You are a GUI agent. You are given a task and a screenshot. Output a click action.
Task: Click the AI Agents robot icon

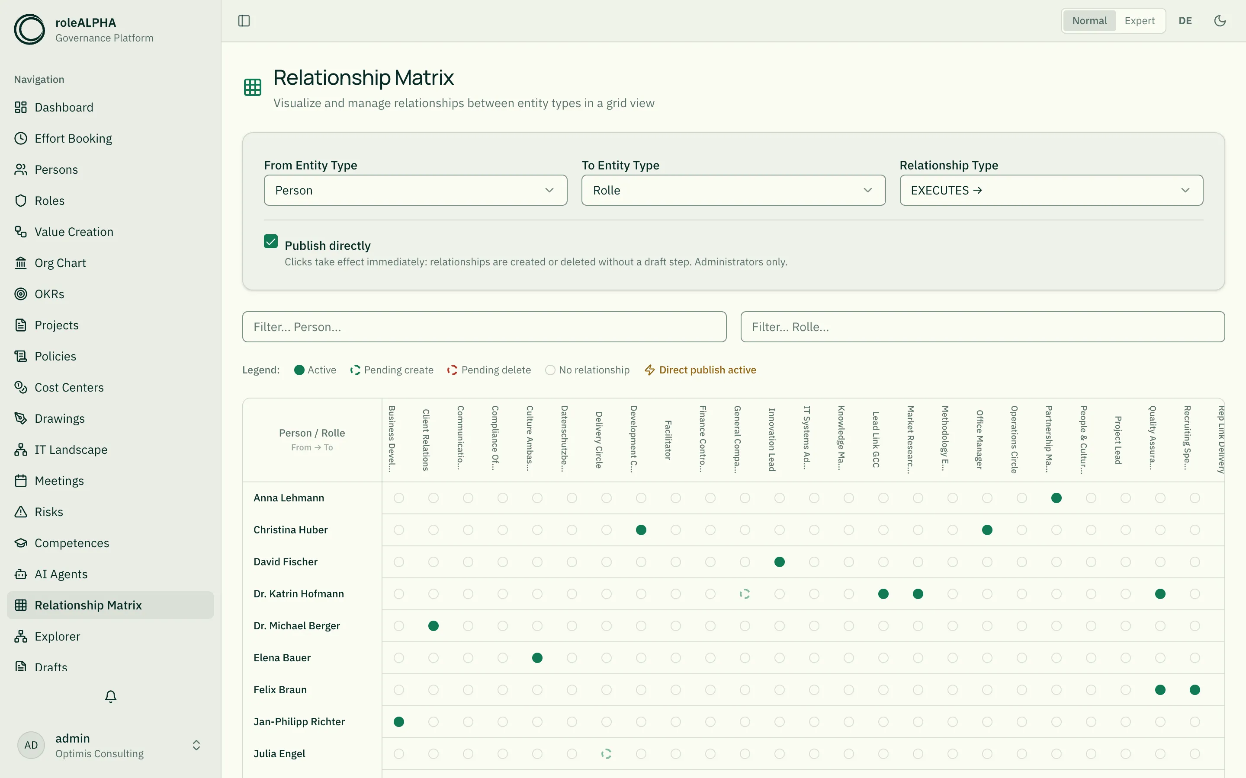[x=21, y=574]
